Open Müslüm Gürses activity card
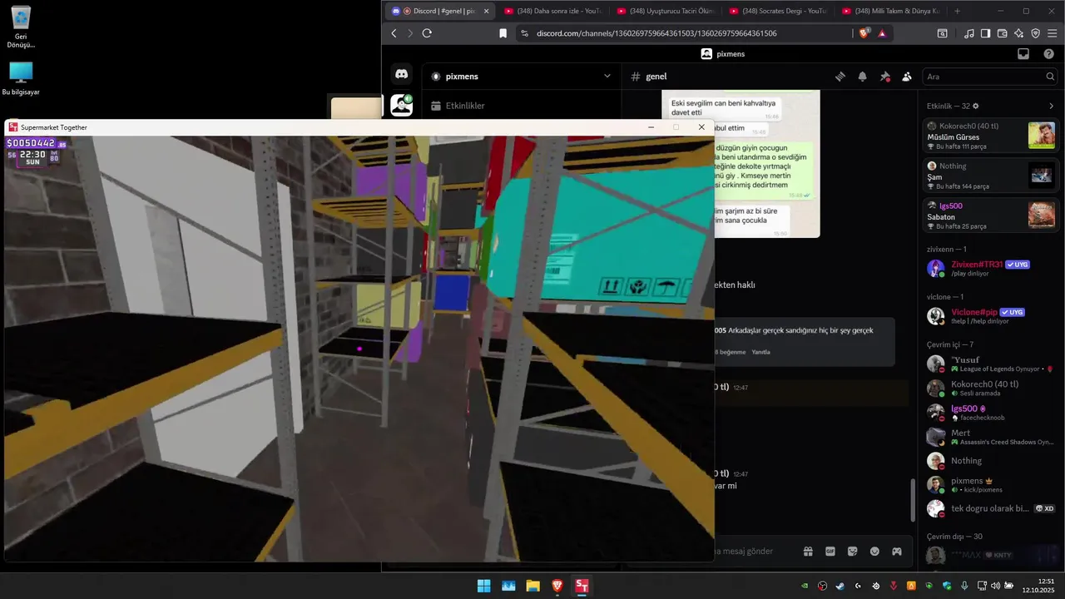The width and height of the screenshot is (1065, 599). click(x=991, y=136)
